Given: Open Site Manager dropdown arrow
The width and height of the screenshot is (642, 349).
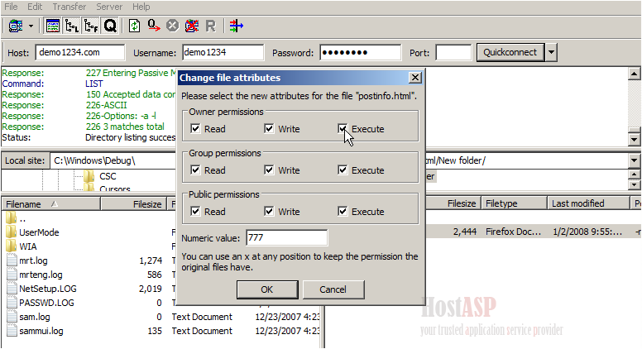Looking at the screenshot, I should point(31,26).
